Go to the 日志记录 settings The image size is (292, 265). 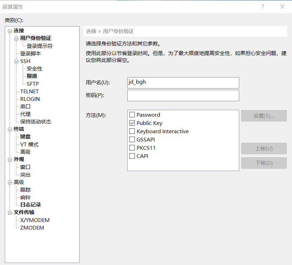(31, 205)
